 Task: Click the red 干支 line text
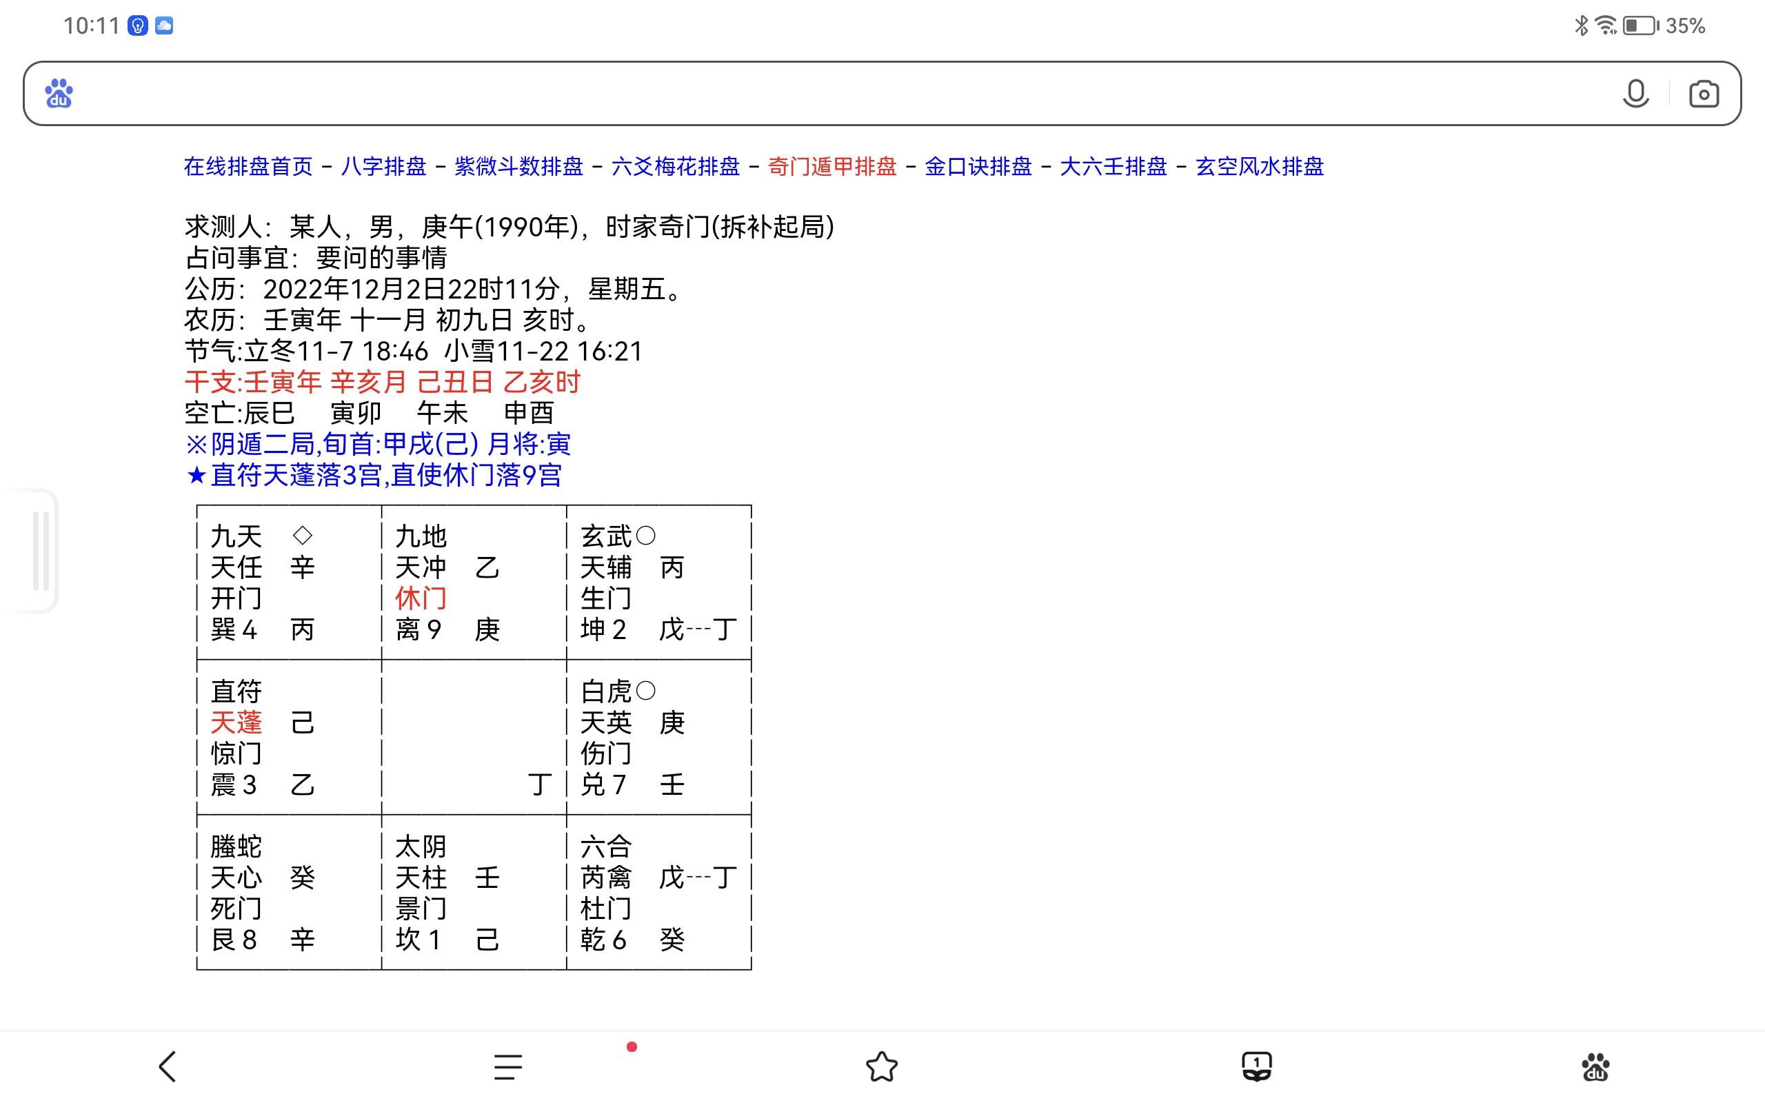(382, 382)
